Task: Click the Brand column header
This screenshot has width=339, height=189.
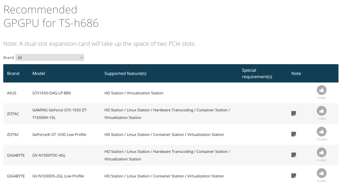Action: (13, 74)
